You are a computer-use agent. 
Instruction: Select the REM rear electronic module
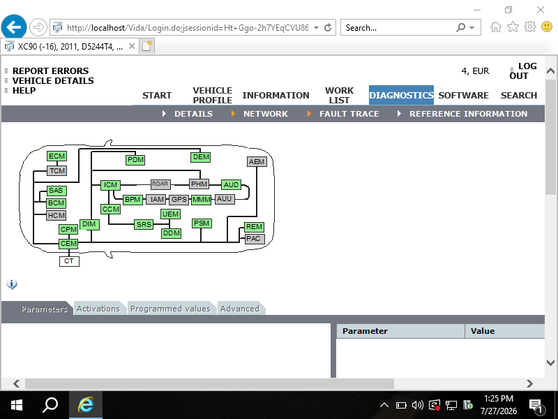point(254,227)
